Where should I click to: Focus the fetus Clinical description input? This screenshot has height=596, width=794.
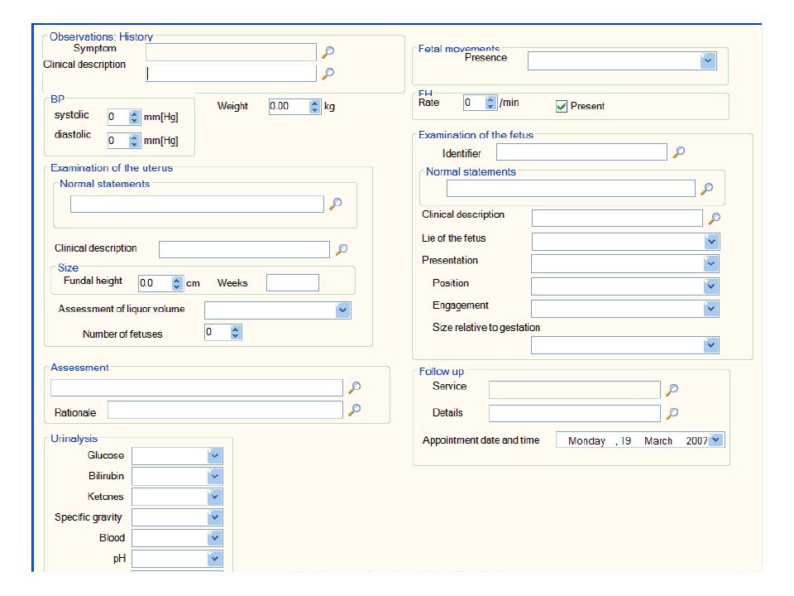tap(617, 218)
